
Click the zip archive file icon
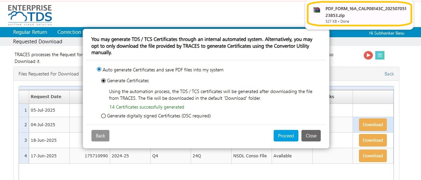pyautogui.click(x=317, y=10)
